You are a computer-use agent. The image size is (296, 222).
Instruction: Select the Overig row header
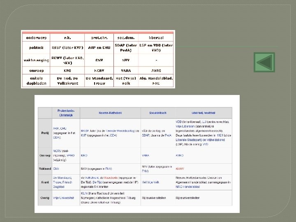(x=45, y=198)
